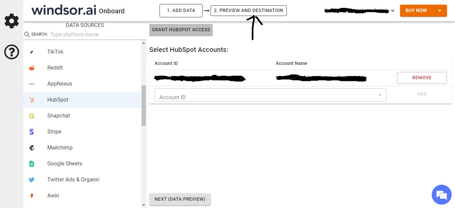455x208 pixels.
Task: Click the BUY NOW button
Action: [416, 11]
